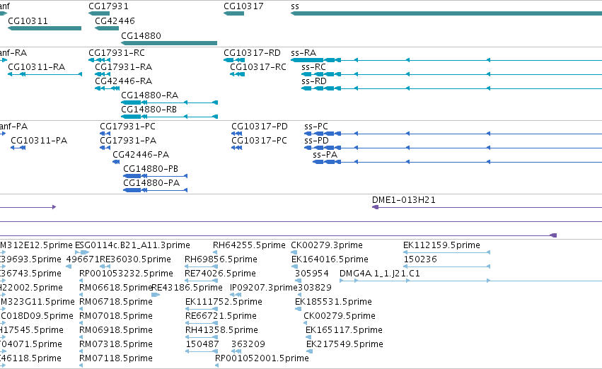Select transcript ss-RA
602x369 pixels.
tap(446, 60)
